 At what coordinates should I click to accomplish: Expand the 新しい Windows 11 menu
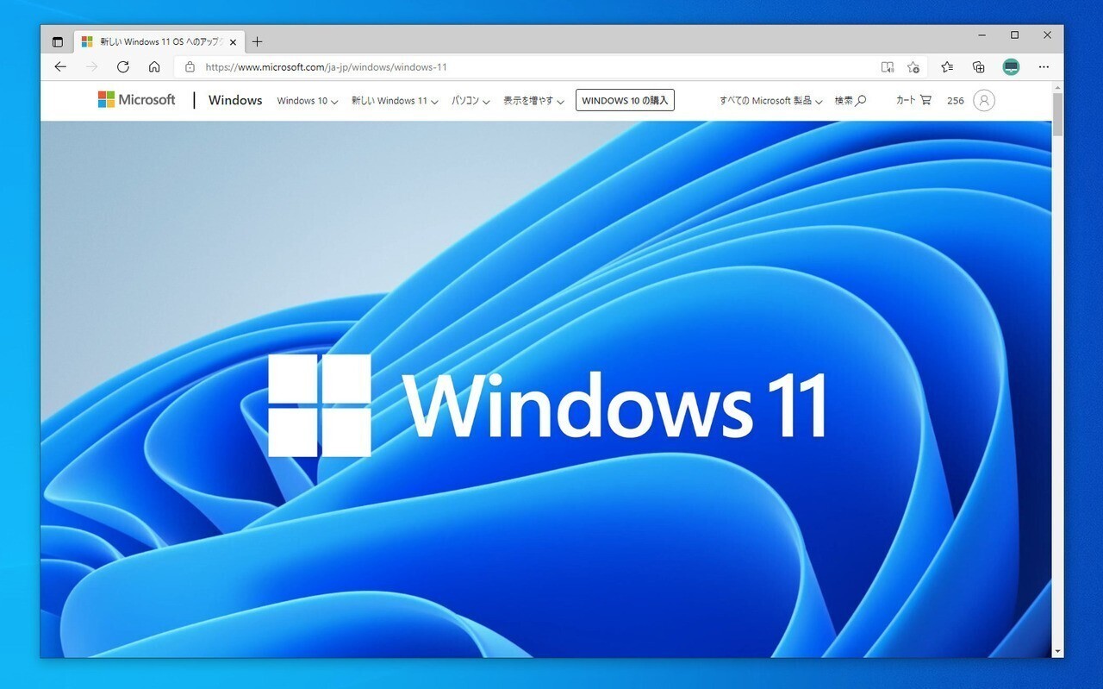(x=395, y=101)
